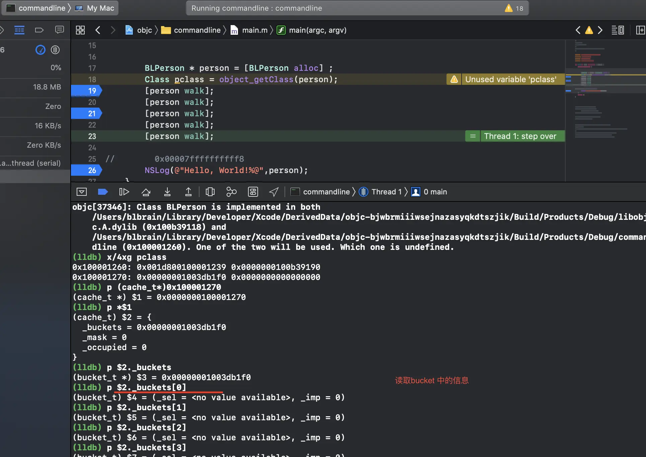This screenshot has height=457, width=646.
Task: Toggle breakpoint on line 19
Action: coord(86,91)
